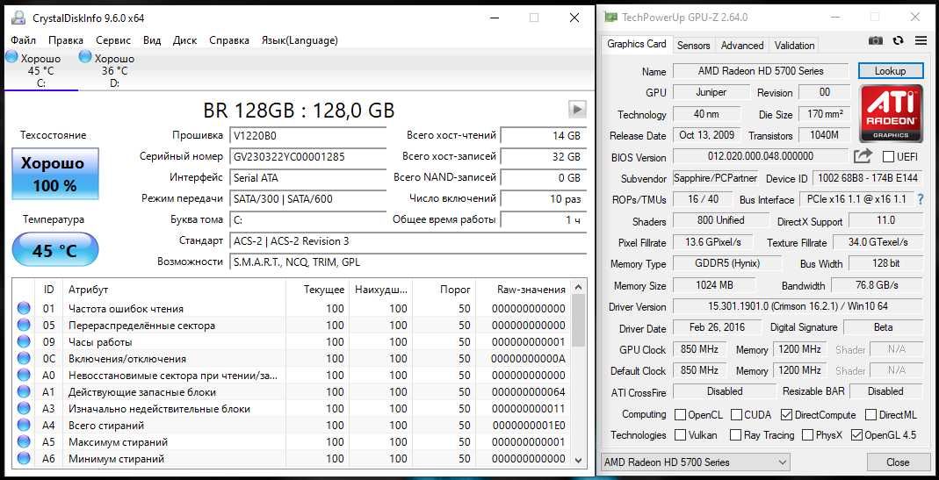Click status orb for attribute A1
Viewport: 939px width, 480px height.
24,392
